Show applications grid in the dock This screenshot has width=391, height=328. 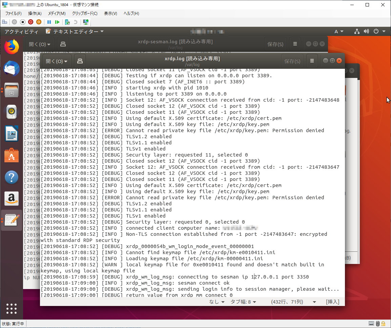click(x=12, y=309)
